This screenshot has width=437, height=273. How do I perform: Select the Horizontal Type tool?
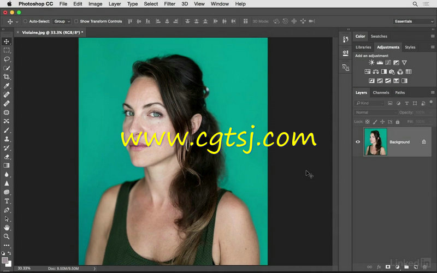pyautogui.click(x=7, y=201)
